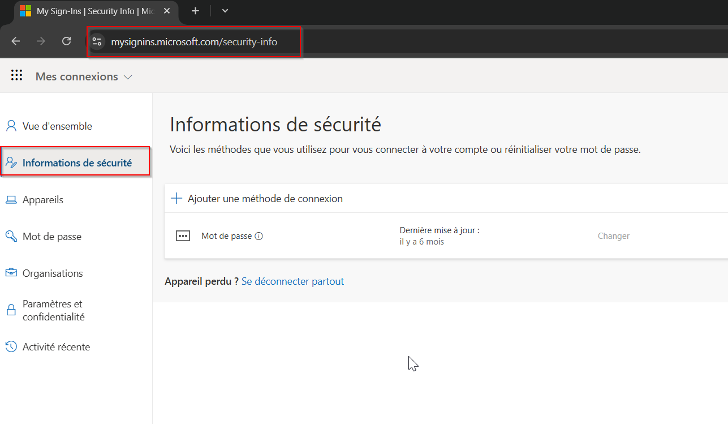Screen dimensions: 728x424
Task: Click the password dots icon in list
Action: pyautogui.click(x=183, y=236)
